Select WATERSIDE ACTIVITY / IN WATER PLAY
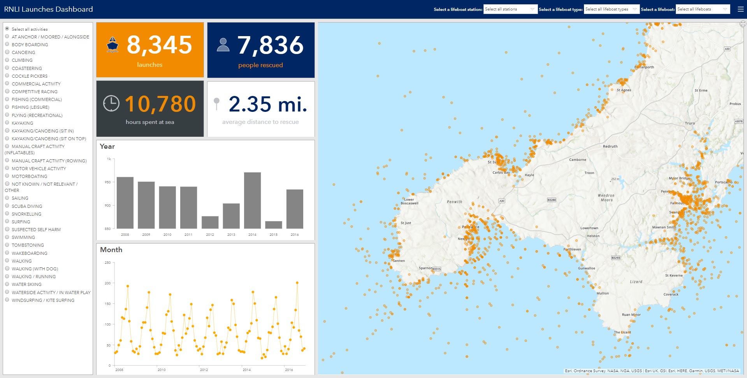Screen dimensions: 747x378 (7, 292)
